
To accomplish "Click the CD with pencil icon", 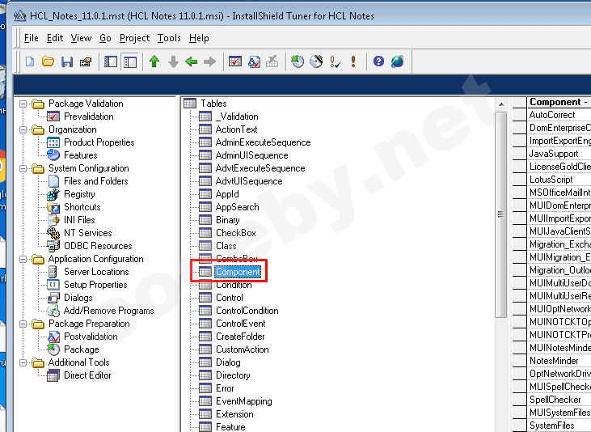I will [317, 61].
